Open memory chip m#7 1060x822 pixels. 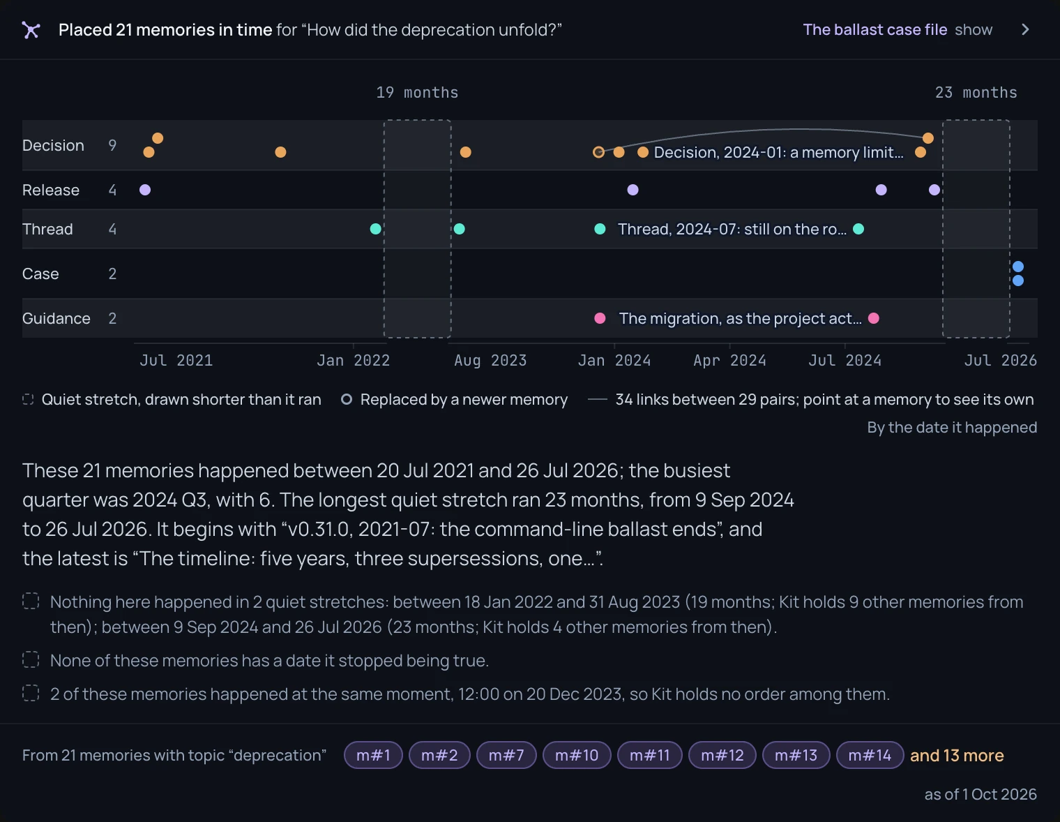point(506,755)
